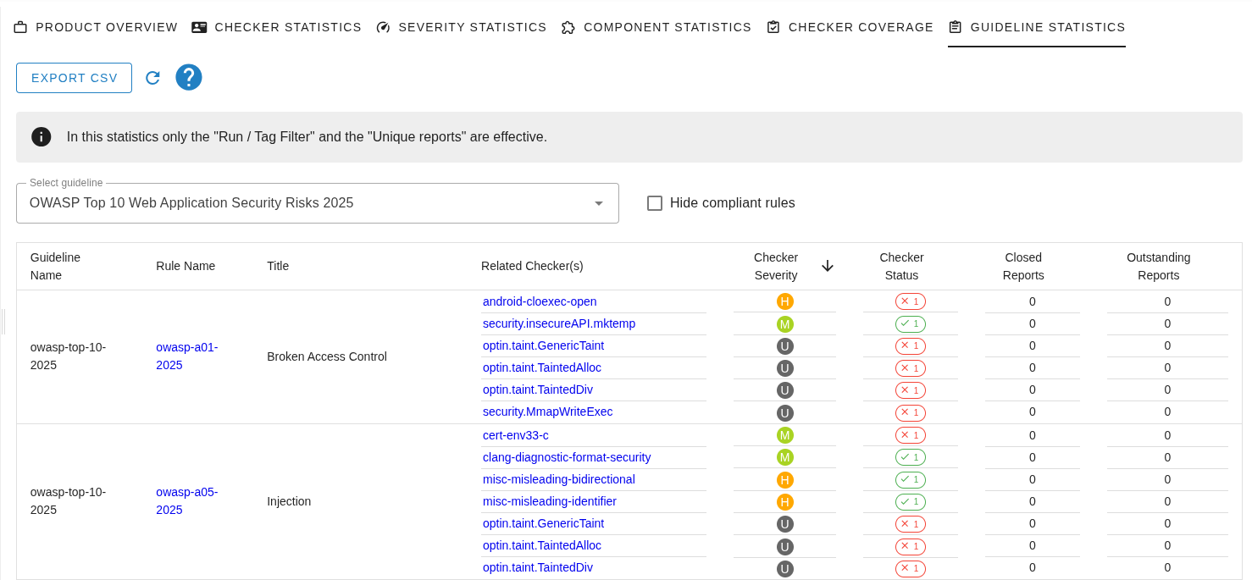This screenshot has width=1252, height=580.
Task: Click the info icon in banner
Action: click(x=42, y=137)
